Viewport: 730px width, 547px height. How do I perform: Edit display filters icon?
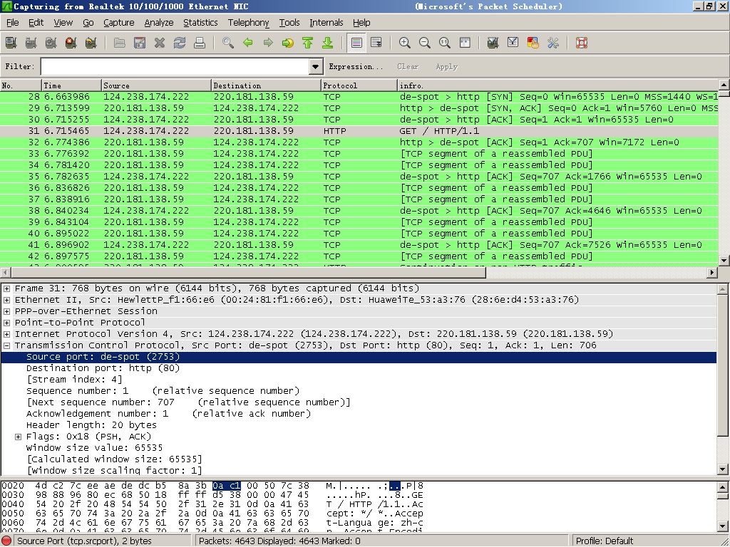(x=513, y=43)
